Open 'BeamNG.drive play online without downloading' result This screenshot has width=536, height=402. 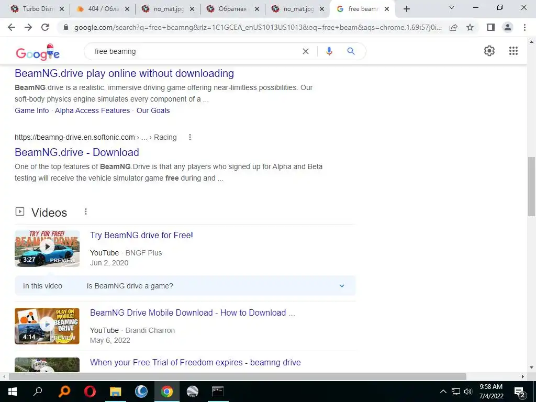pyautogui.click(x=125, y=73)
